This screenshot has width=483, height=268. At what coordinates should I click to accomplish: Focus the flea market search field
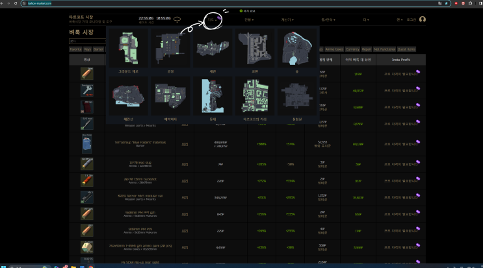point(88,41)
